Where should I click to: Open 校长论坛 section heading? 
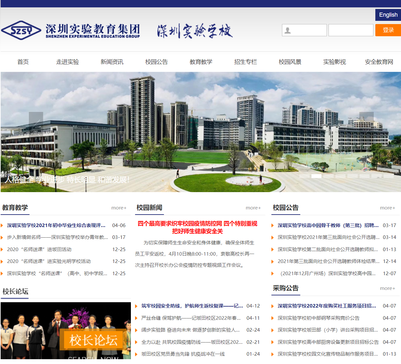[x=15, y=291]
